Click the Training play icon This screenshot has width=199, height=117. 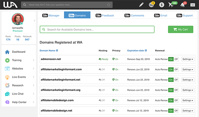pos(7,60)
